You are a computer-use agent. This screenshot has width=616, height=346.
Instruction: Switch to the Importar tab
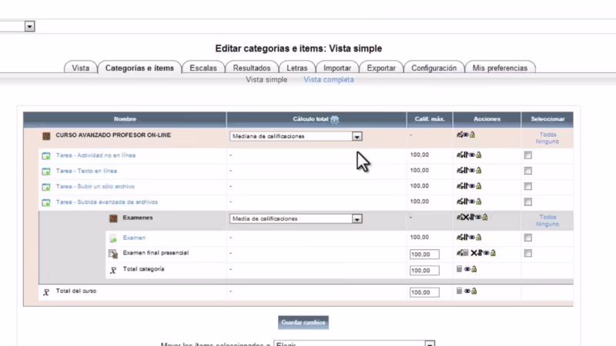(337, 68)
